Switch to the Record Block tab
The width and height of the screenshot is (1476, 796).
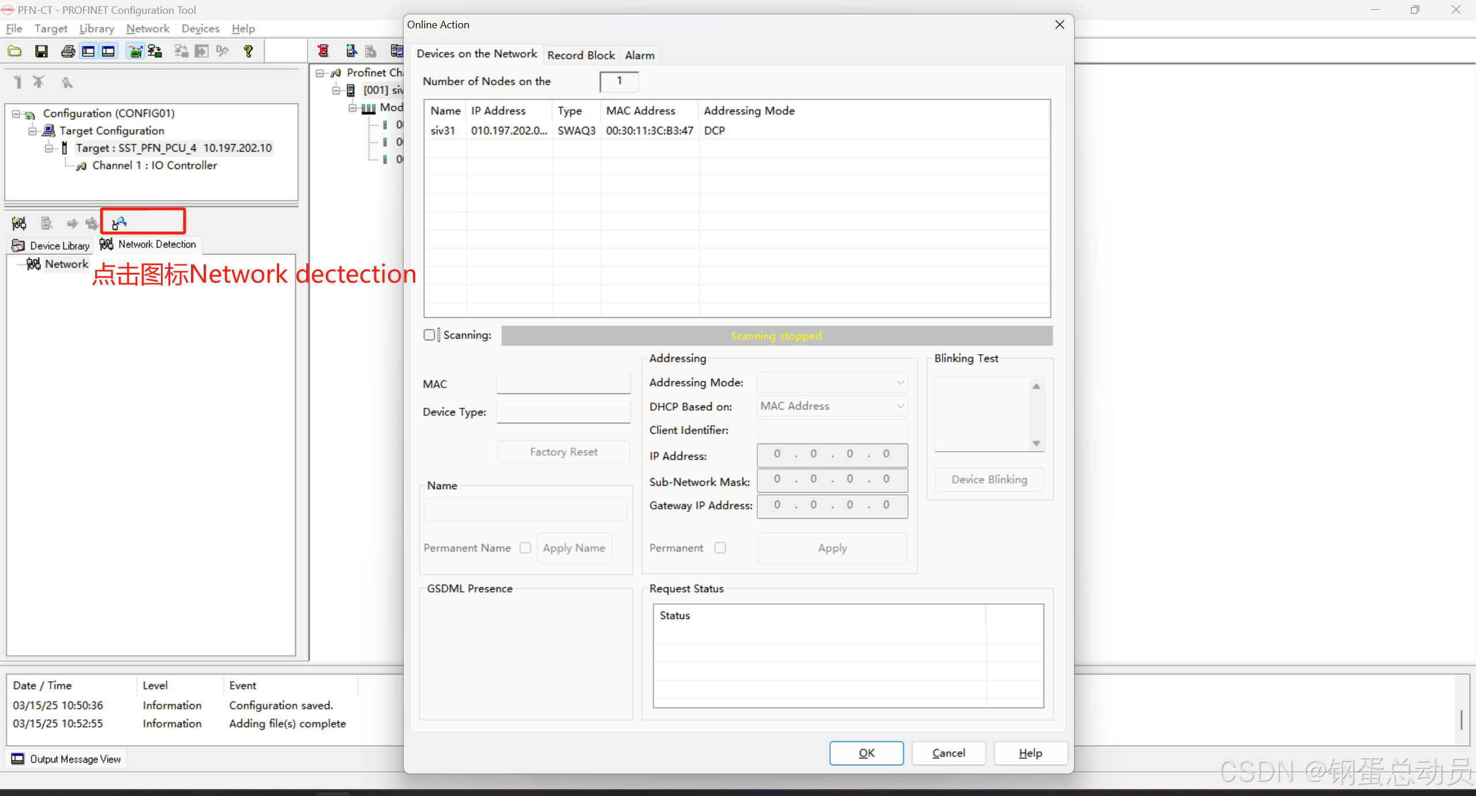click(581, 55)
